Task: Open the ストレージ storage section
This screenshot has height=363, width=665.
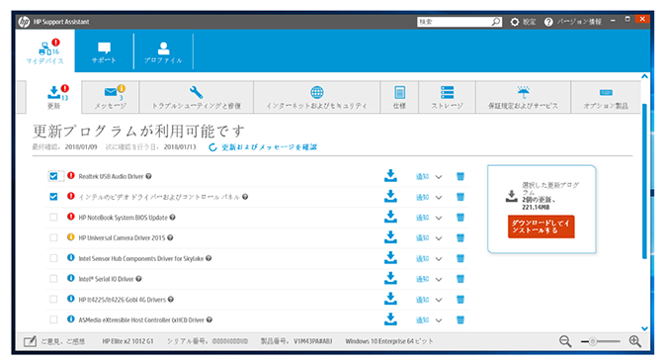Action: 447,97
